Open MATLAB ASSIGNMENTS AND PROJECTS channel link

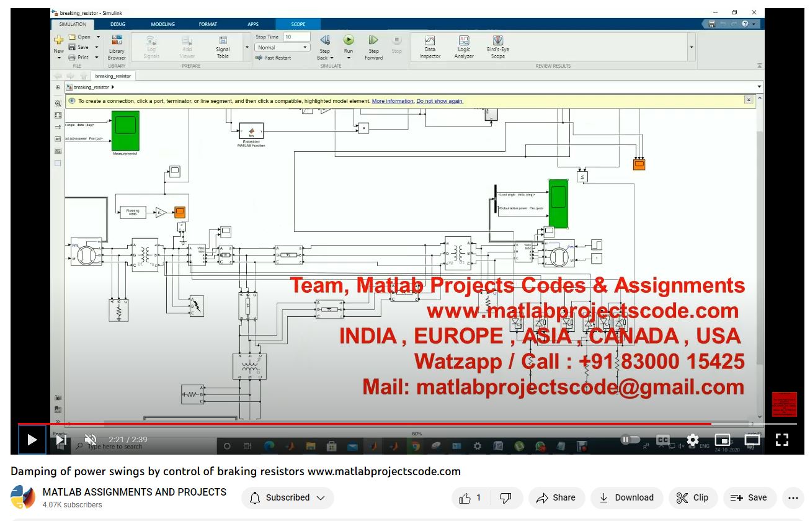(x=134, y=492)
